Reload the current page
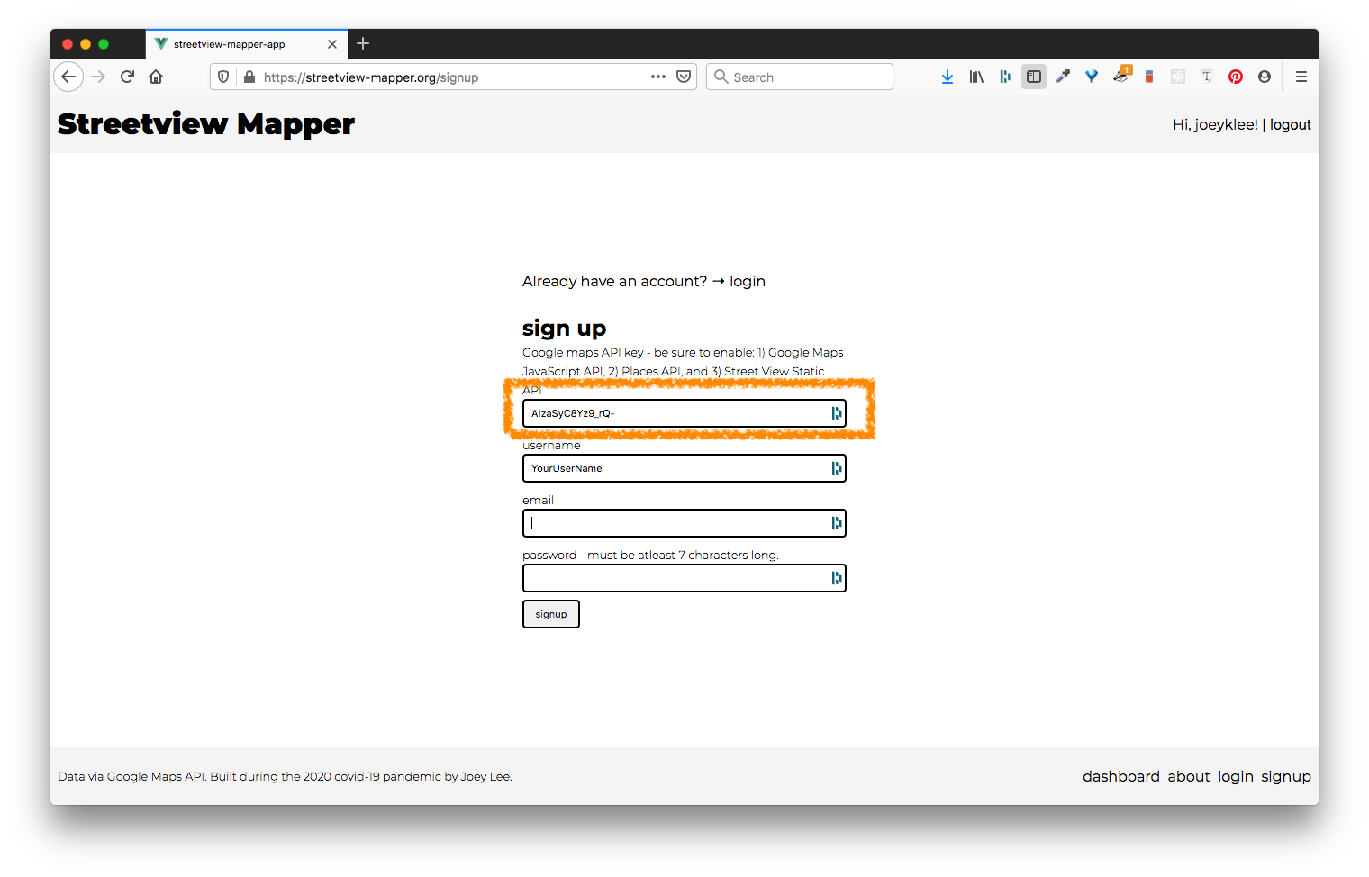 127,77
